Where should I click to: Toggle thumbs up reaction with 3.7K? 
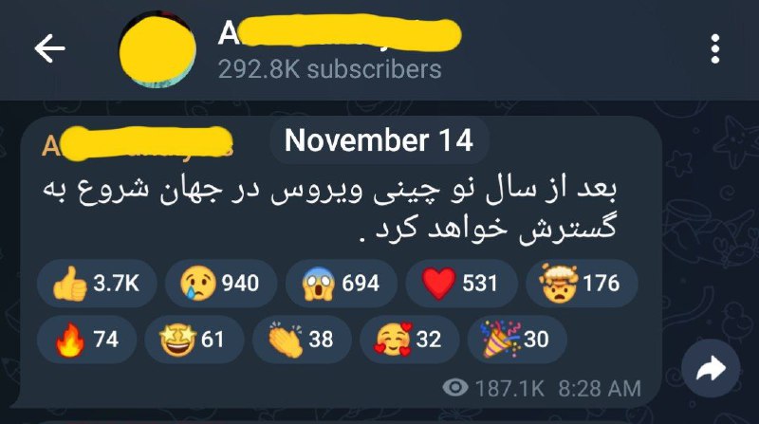pos(97,284)
